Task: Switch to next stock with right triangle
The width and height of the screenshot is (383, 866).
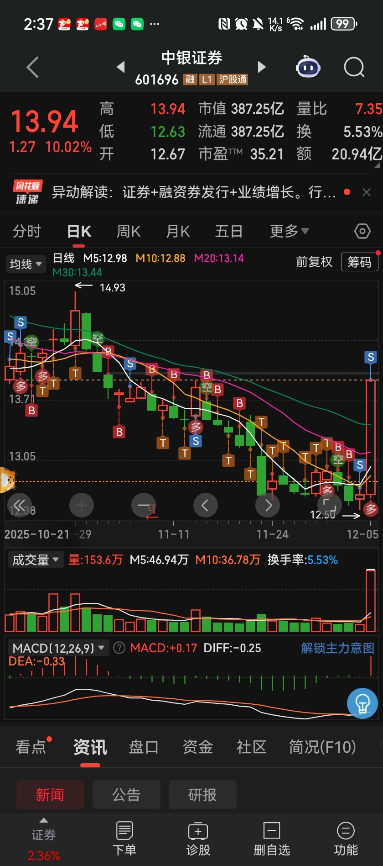Action: [262, 67]
